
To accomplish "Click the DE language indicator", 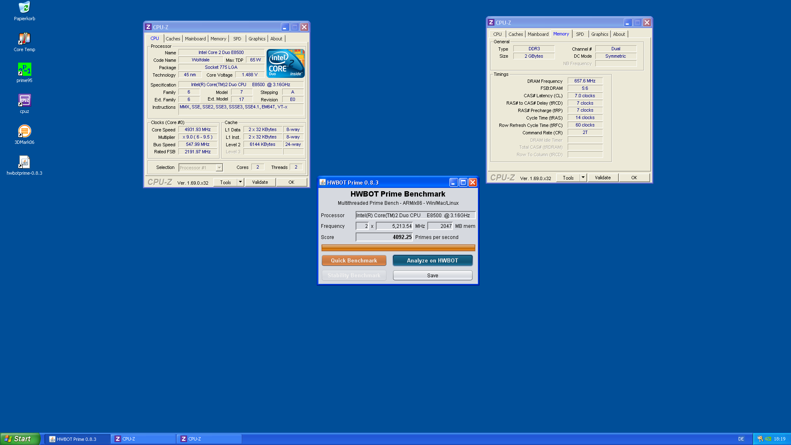I will pos(741,439).
